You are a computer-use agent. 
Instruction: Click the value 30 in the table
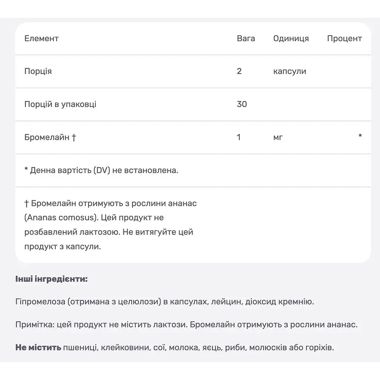[x=242, y=104]
